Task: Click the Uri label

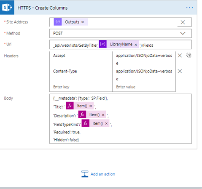Action: 9,44
